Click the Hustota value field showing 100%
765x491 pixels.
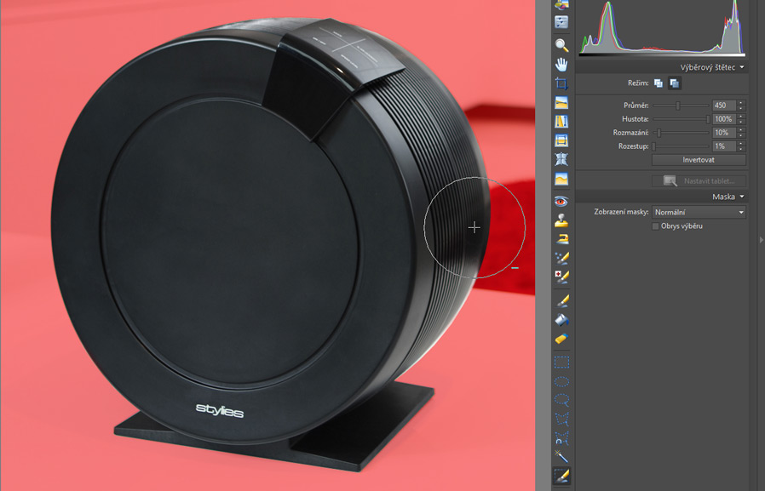[x=724, y=119]
